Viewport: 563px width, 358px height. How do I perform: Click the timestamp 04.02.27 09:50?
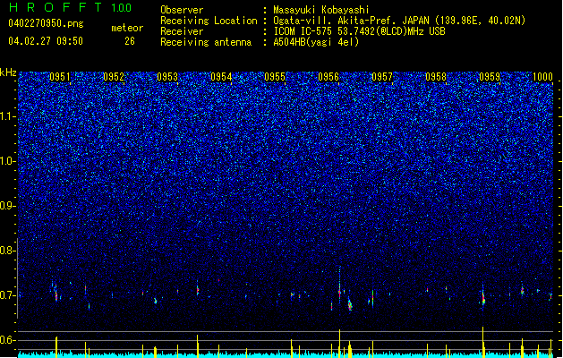tap(46, 41)
